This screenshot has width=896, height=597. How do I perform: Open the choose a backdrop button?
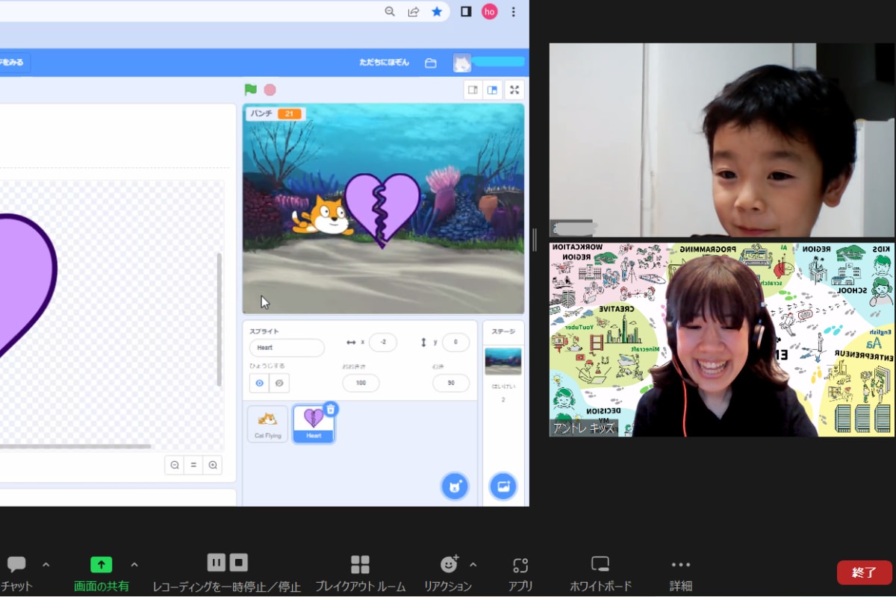503,487
